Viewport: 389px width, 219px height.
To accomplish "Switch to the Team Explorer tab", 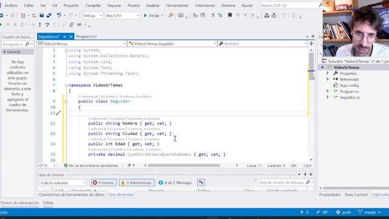I will (x=356, y=195).
